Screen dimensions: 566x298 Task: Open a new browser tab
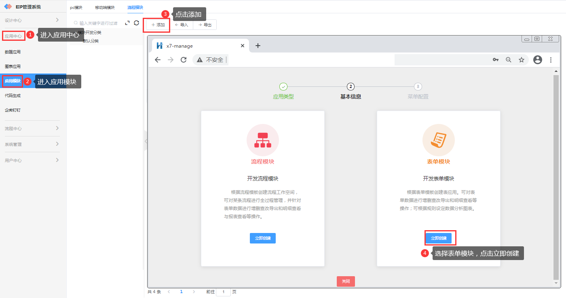[x=258, y=46]
